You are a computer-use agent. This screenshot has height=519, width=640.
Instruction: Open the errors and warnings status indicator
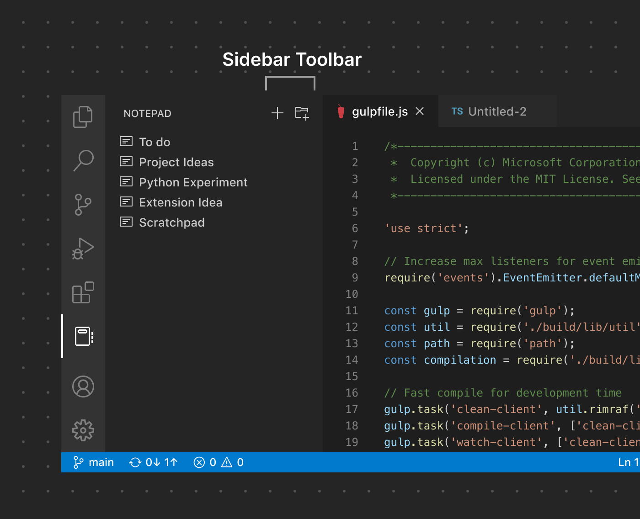(x=218, y=462)
